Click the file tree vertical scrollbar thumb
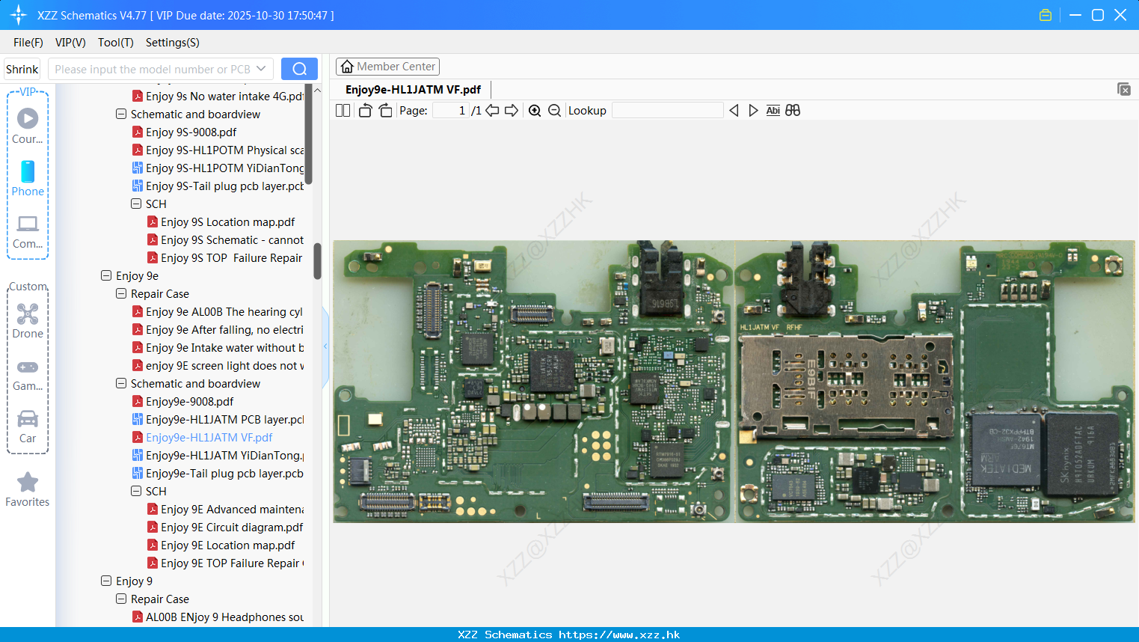This screenshot has width=1139, height=642. [317, 260]
